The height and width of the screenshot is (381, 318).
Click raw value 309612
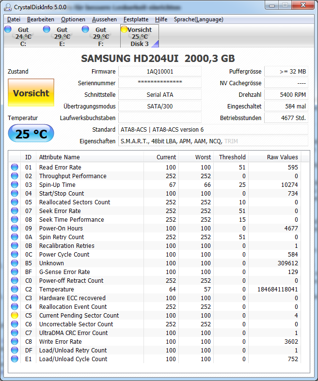(288, 263)
